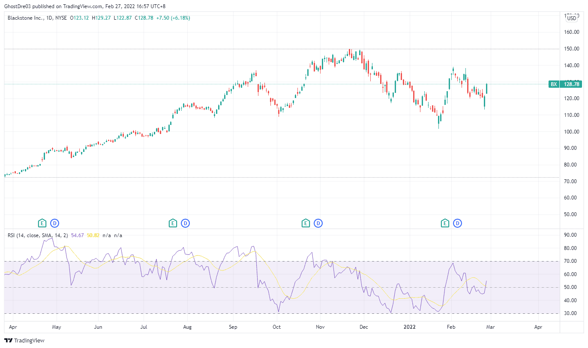This screenshot has width=588, height=348.
Task: Click the dividend D marker below November
Action: pos(318,223)
